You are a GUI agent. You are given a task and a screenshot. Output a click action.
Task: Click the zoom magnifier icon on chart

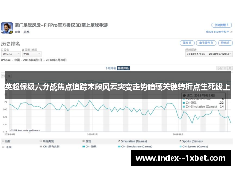click(9, 76)
